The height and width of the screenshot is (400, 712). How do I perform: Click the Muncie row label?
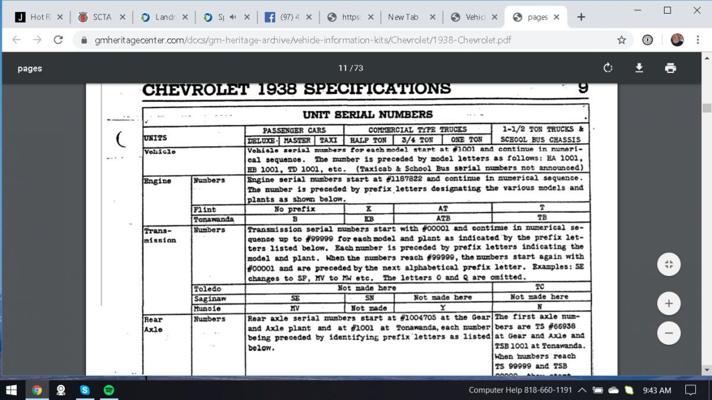click(x=207, y=309)
